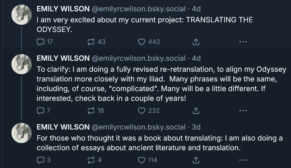Share the 're-retranslation' post

click(196, 110)
